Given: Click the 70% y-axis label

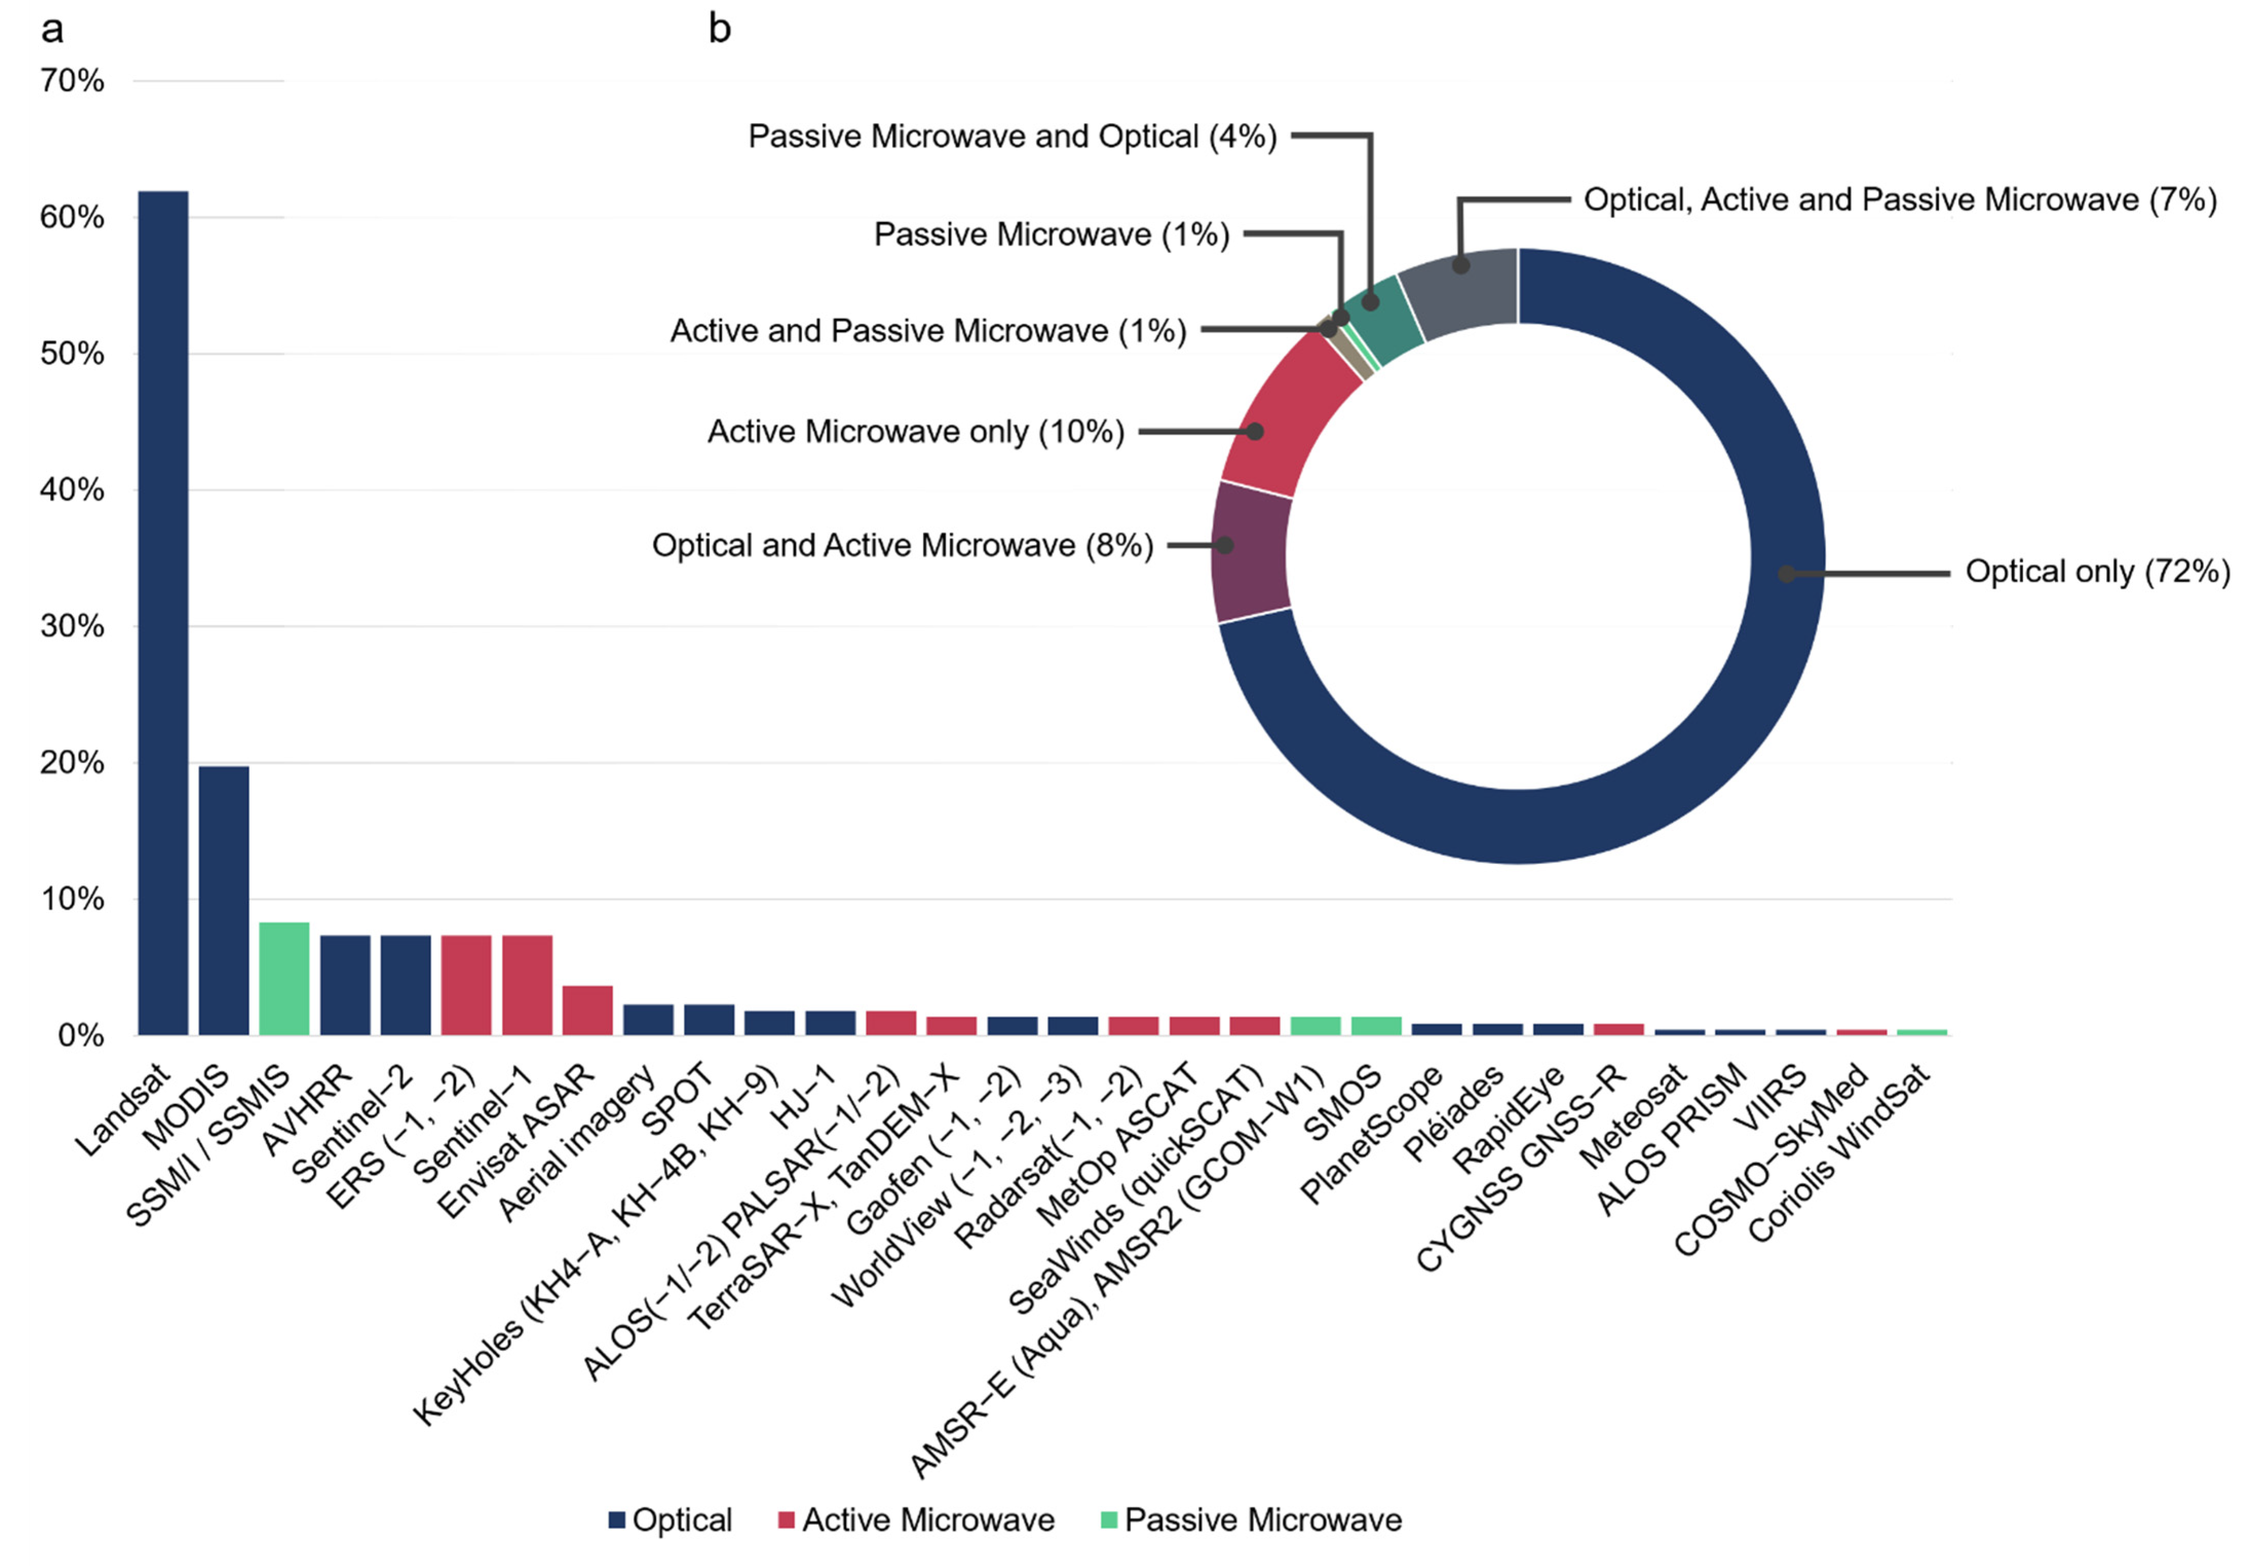Looking at the screenshot, I should (x=71, y=80).
